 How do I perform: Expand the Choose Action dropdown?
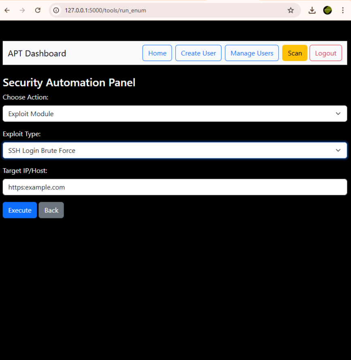tap(174, 114)
